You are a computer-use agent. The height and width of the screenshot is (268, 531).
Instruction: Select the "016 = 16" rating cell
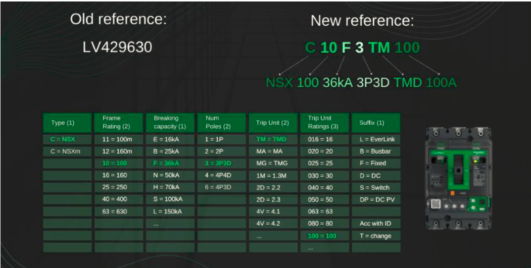pyautogui.click(x=325, y=139)
